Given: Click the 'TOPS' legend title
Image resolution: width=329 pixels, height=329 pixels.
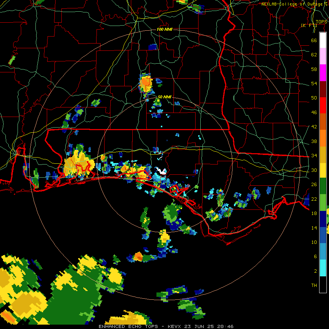Looking at the screenshot, I should (321, 22).
